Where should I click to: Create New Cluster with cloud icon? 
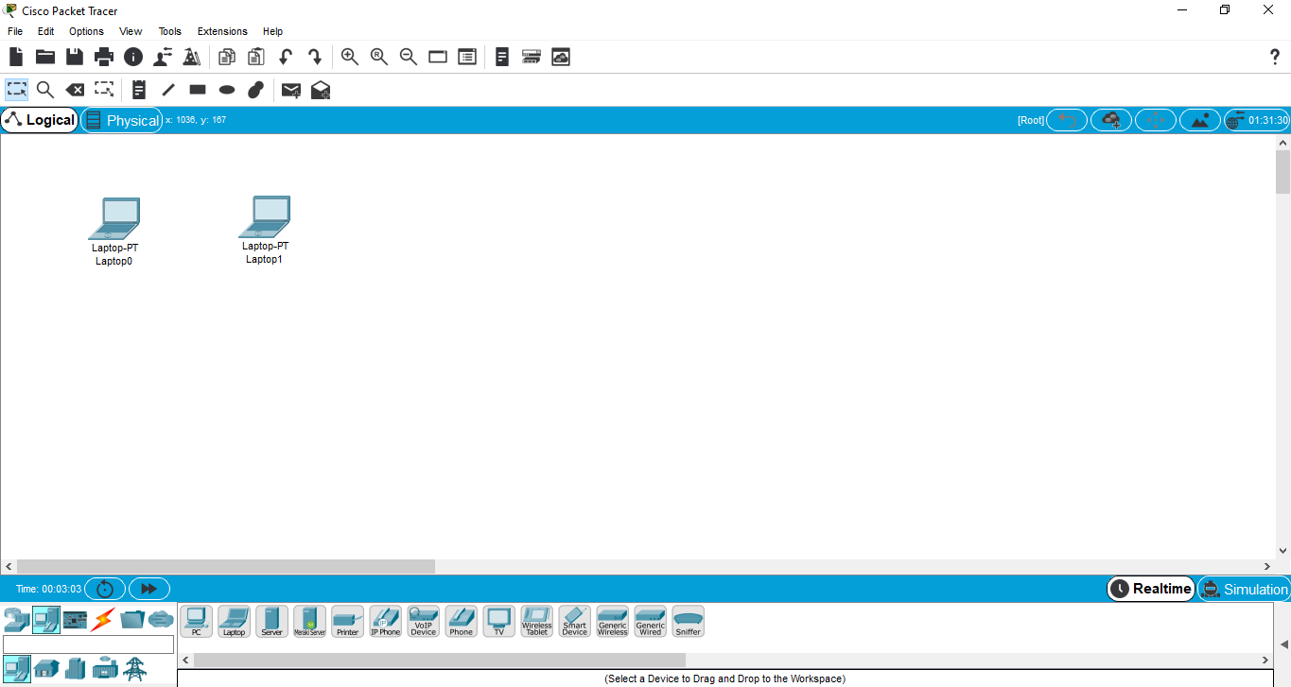coord(1111,120)
